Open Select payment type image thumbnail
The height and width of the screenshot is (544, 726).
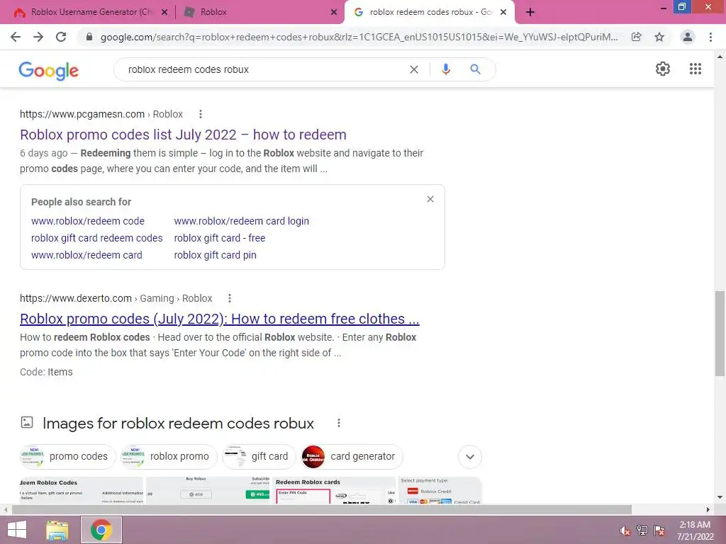[x=440, y=491]
